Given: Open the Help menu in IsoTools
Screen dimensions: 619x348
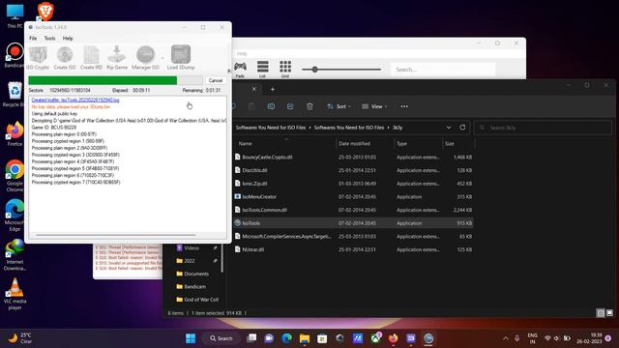Looking at the screenshot, I should coord(68,39).
